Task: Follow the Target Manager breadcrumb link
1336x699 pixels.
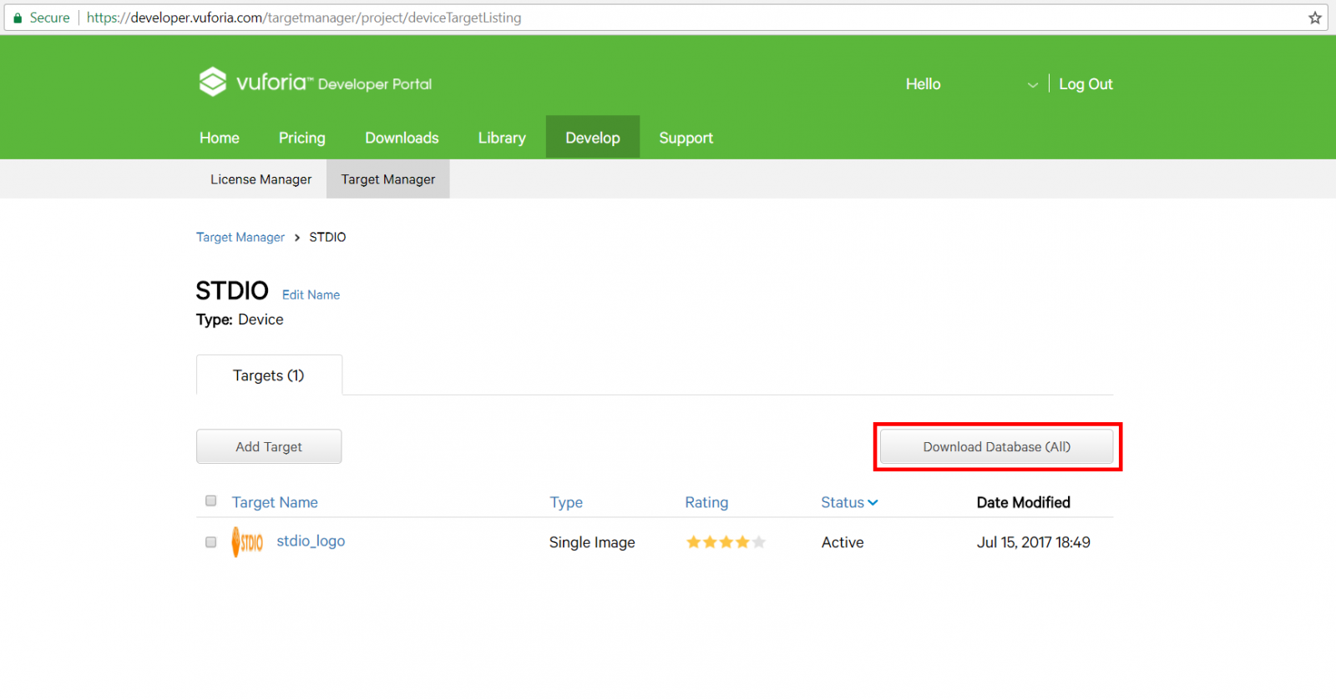Action: click(x=240, y=237)
